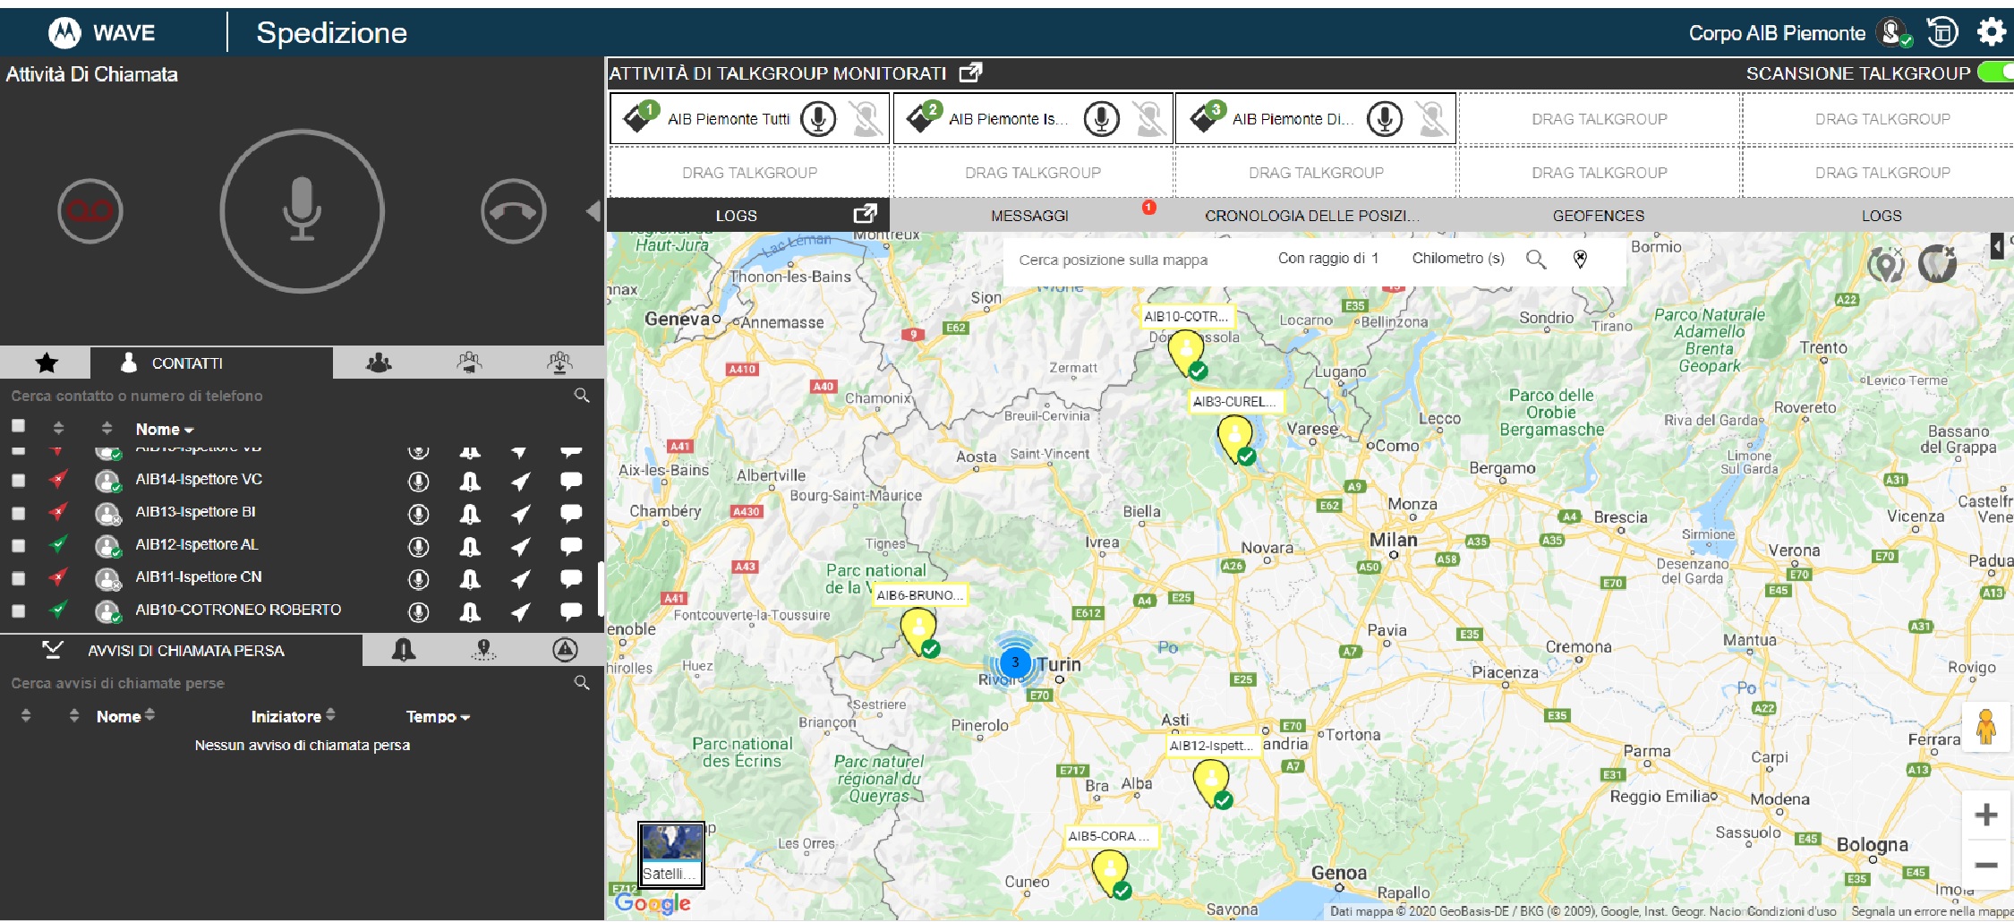Switch map to Satellite view thumbnail

tap(670, 854)
